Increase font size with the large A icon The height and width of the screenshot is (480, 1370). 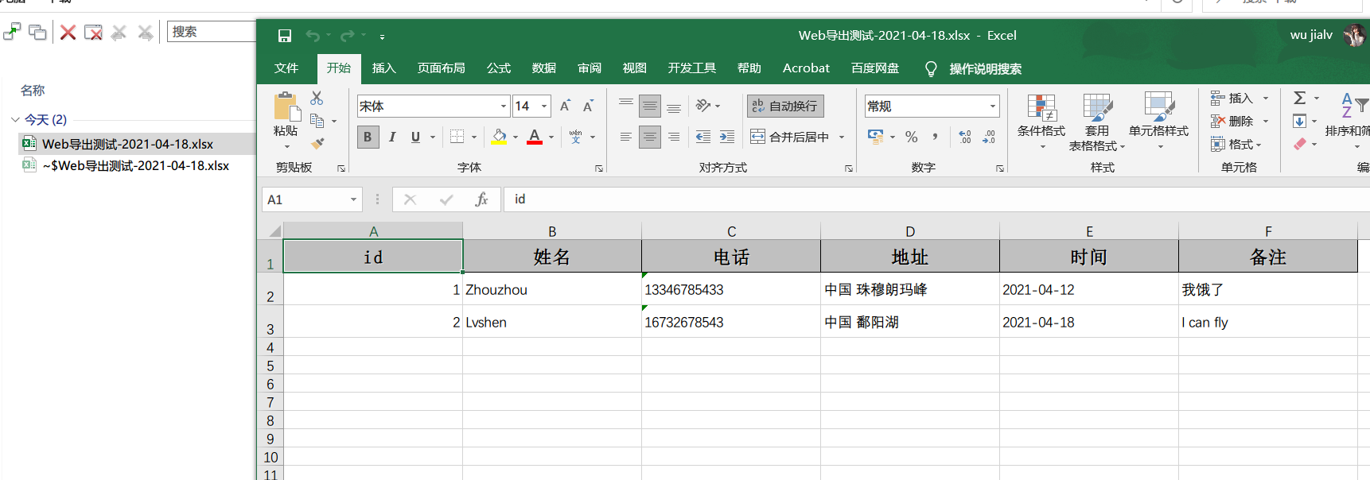[x=565, y=106]
